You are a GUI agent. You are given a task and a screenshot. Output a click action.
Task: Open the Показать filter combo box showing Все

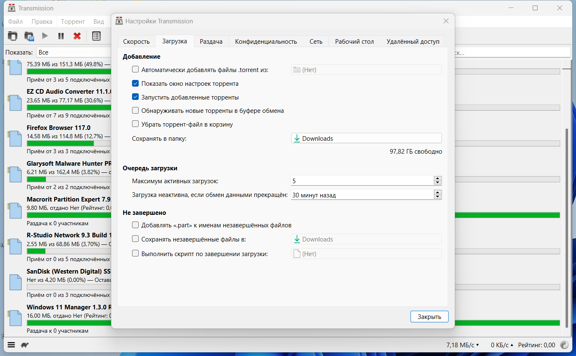point(74,52)
